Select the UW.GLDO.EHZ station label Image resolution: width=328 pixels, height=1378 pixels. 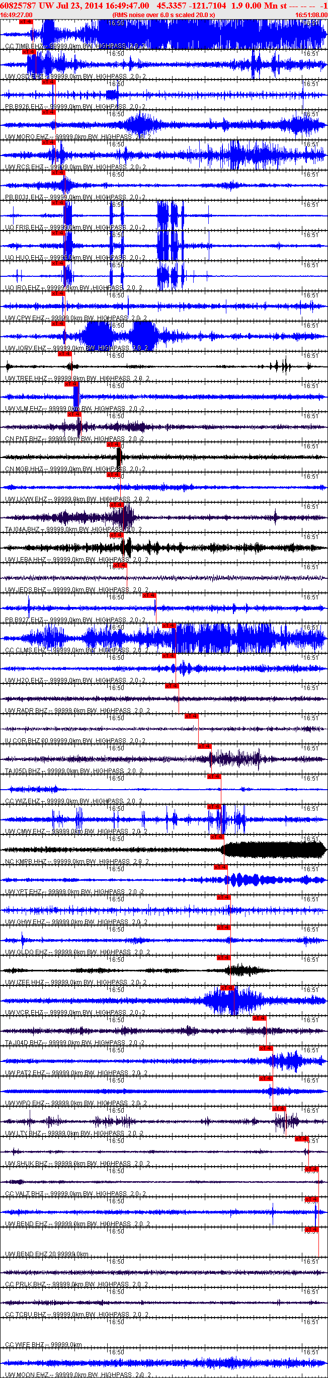(x=77, y=952)
